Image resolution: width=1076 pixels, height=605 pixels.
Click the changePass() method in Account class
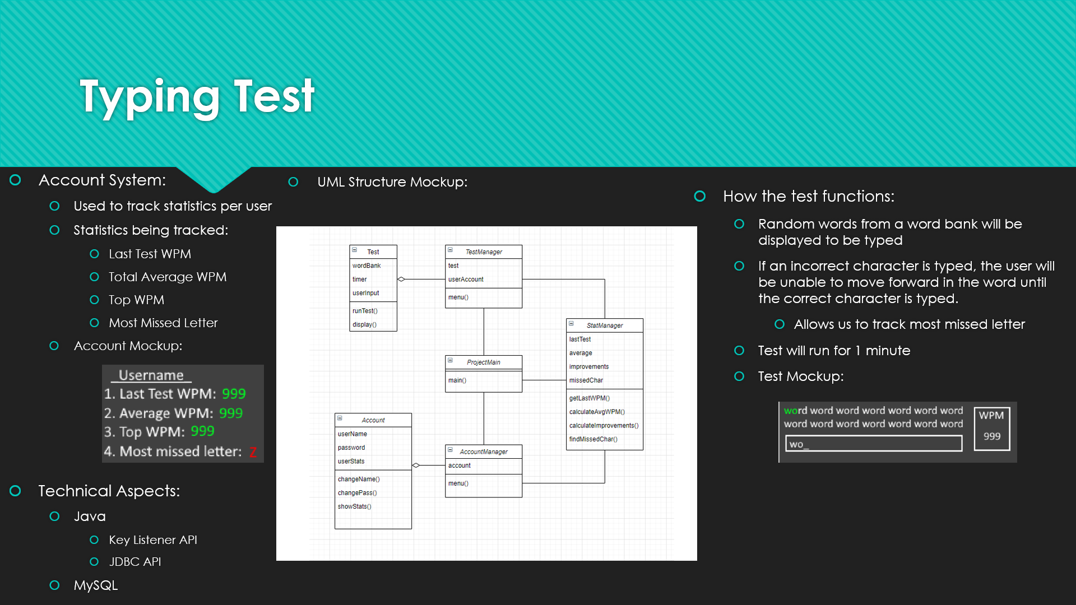pyautogui.click(x=357, y=493)
